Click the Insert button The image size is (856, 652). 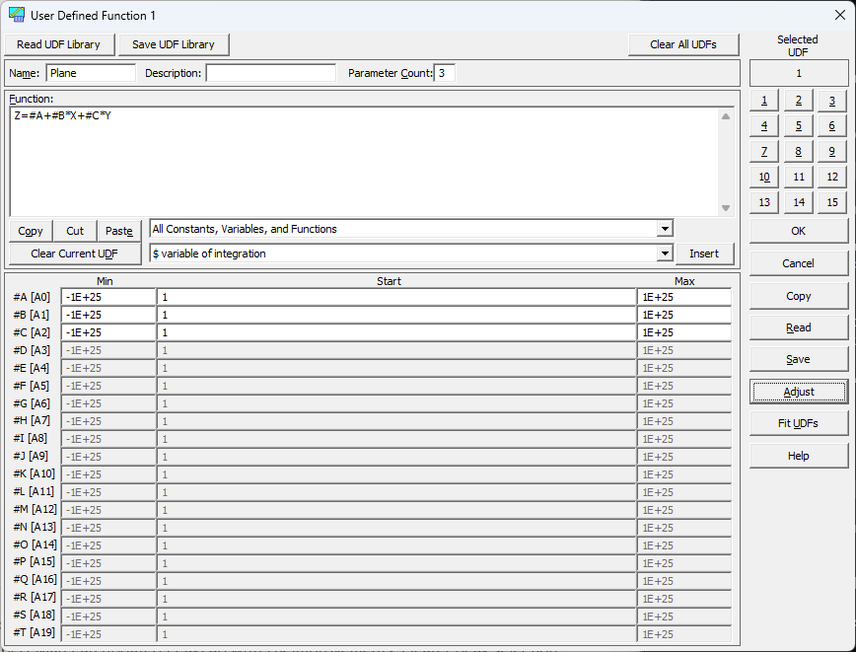[704, 254]
